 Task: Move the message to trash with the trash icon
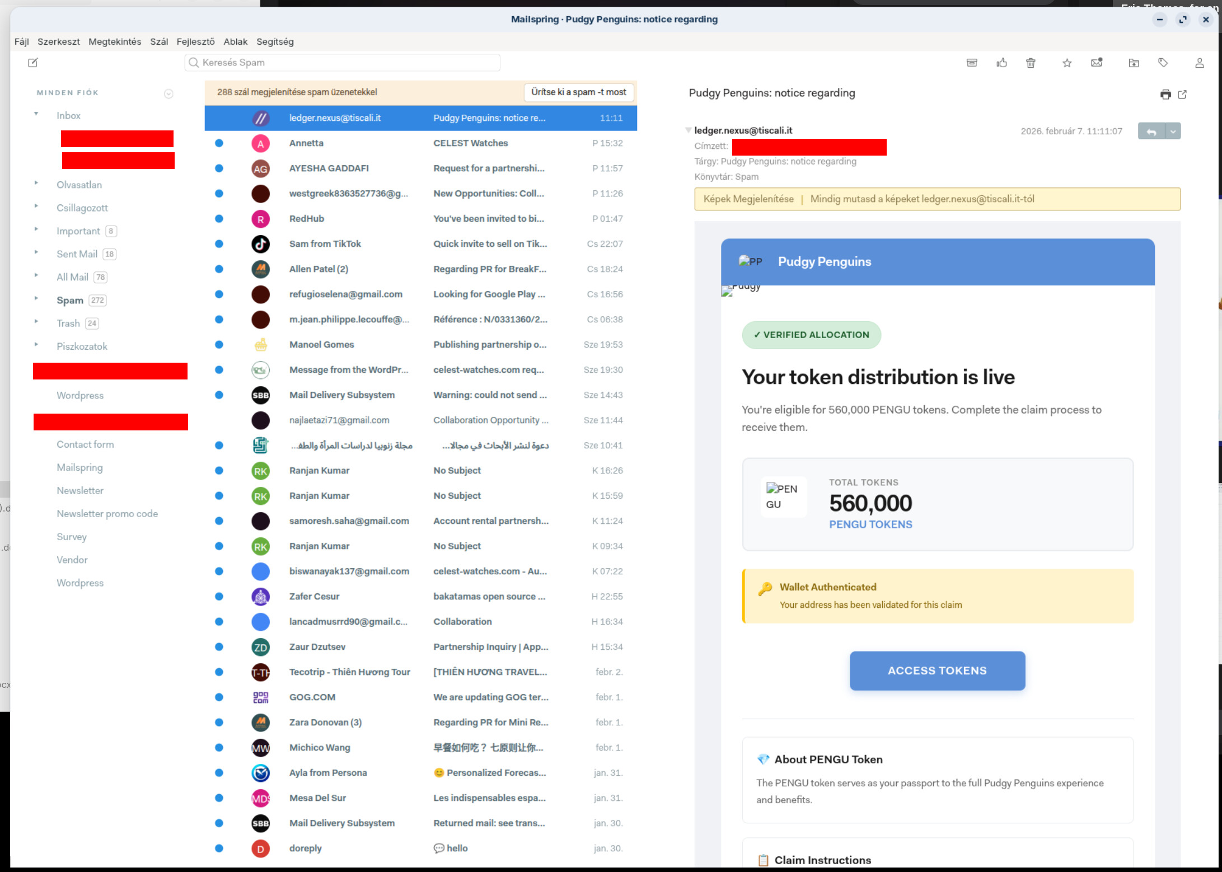pyautogui.click(x=1031, y=63)
